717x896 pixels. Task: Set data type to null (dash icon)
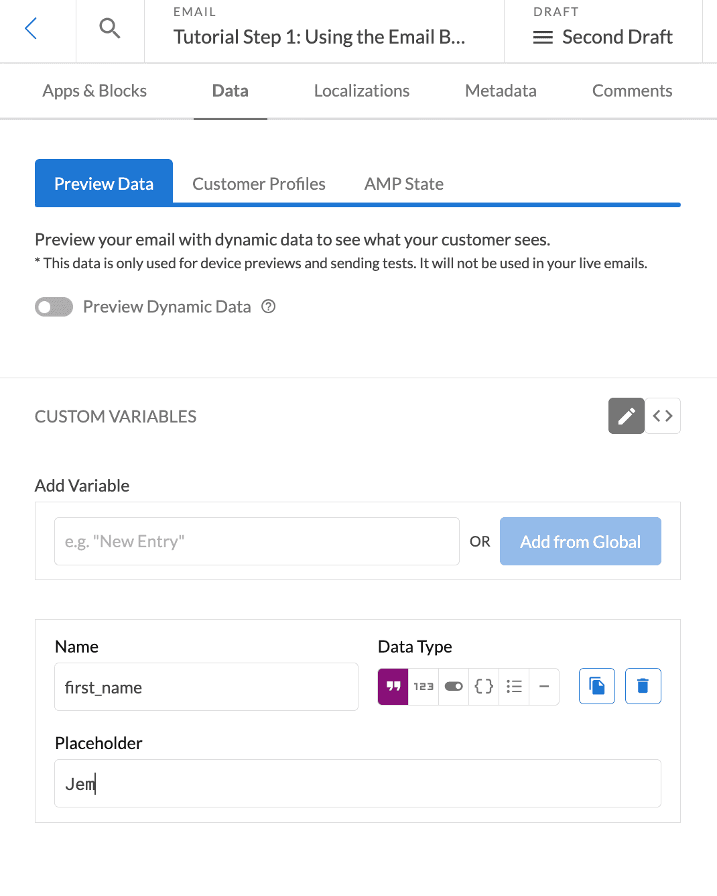[x=544, y=686]
